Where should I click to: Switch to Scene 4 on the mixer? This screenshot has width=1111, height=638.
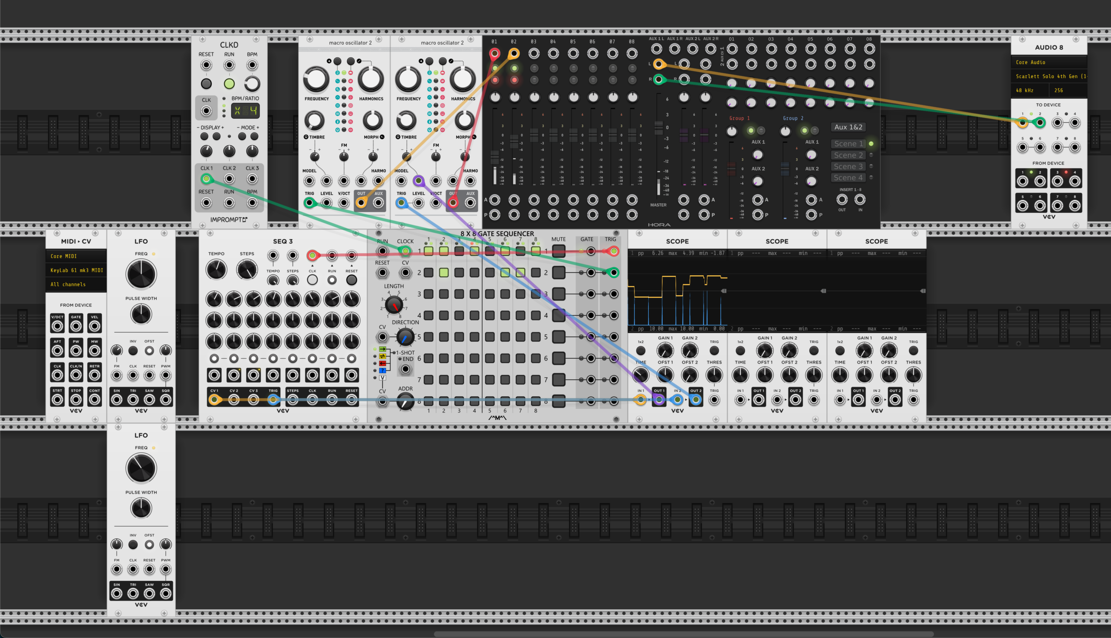[x=848, y=177]
